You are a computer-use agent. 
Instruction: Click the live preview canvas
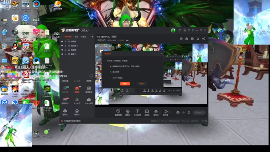(151, 74)
